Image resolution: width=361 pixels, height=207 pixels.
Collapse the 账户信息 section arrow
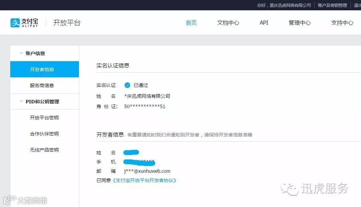pyautogui.click(x=21, y=53)
